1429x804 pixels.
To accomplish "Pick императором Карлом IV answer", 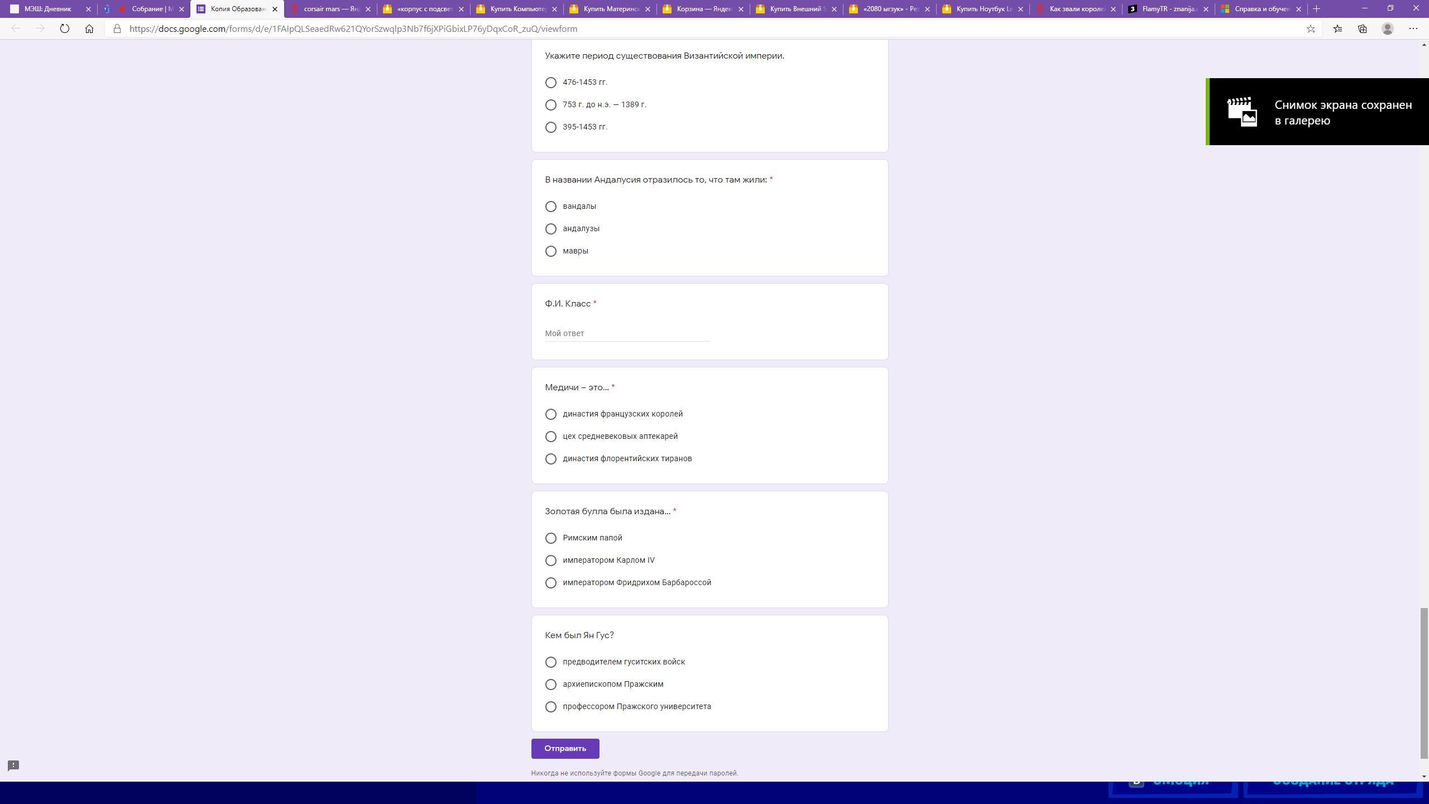I will [x=551, y=561].
